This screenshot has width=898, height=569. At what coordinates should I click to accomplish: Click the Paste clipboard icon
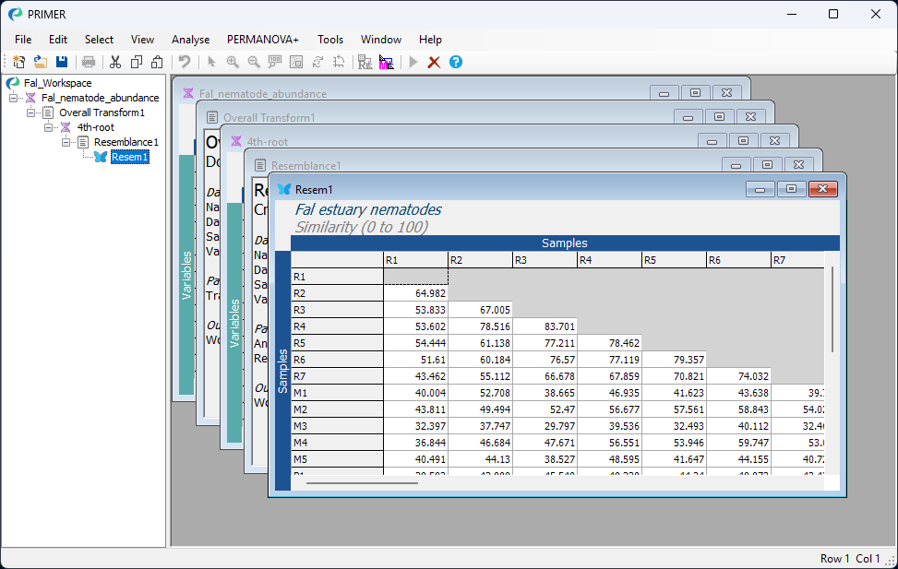point(157,62)
